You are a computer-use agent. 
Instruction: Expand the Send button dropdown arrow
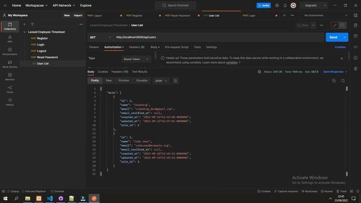click(x=345, y=37)
